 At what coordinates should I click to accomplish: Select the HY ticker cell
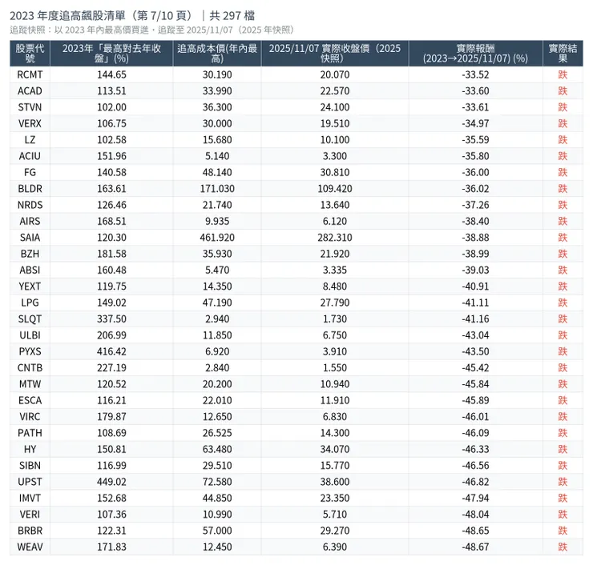coord(30,449)
